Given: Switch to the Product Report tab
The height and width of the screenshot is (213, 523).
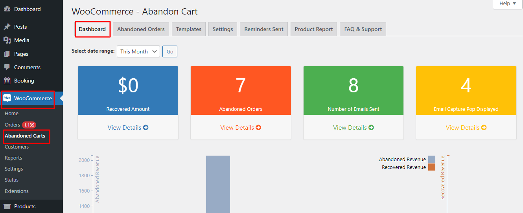Looking at the screenshot, I should (x=314, y=29).
